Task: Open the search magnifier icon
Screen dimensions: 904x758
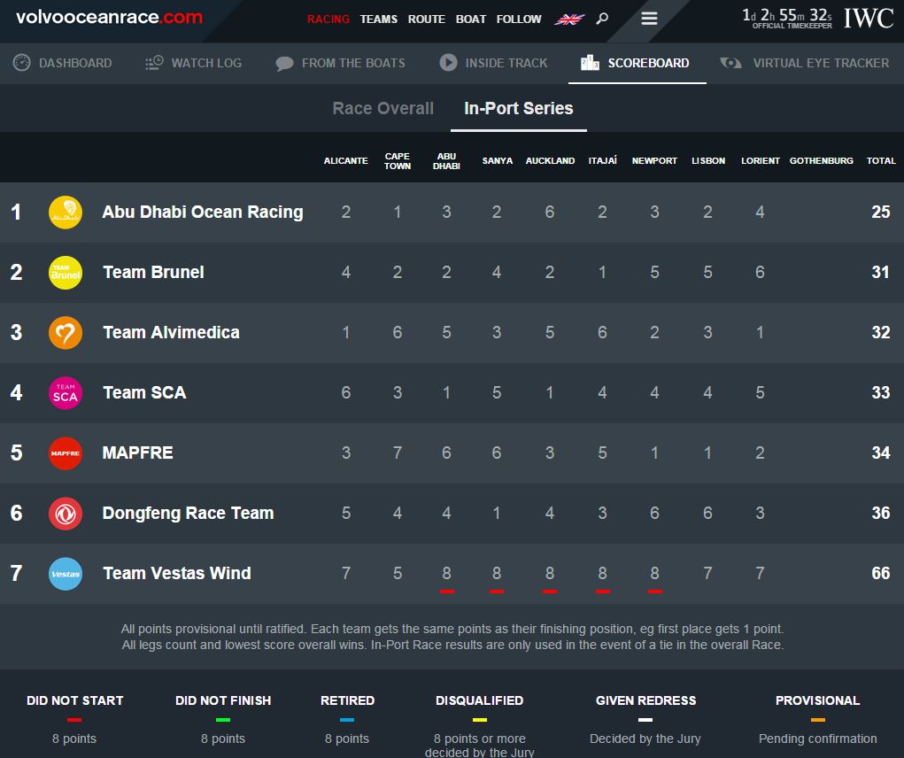Action: 602,19
